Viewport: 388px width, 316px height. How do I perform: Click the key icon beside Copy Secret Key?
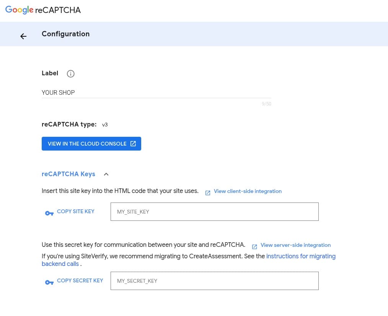49,282
